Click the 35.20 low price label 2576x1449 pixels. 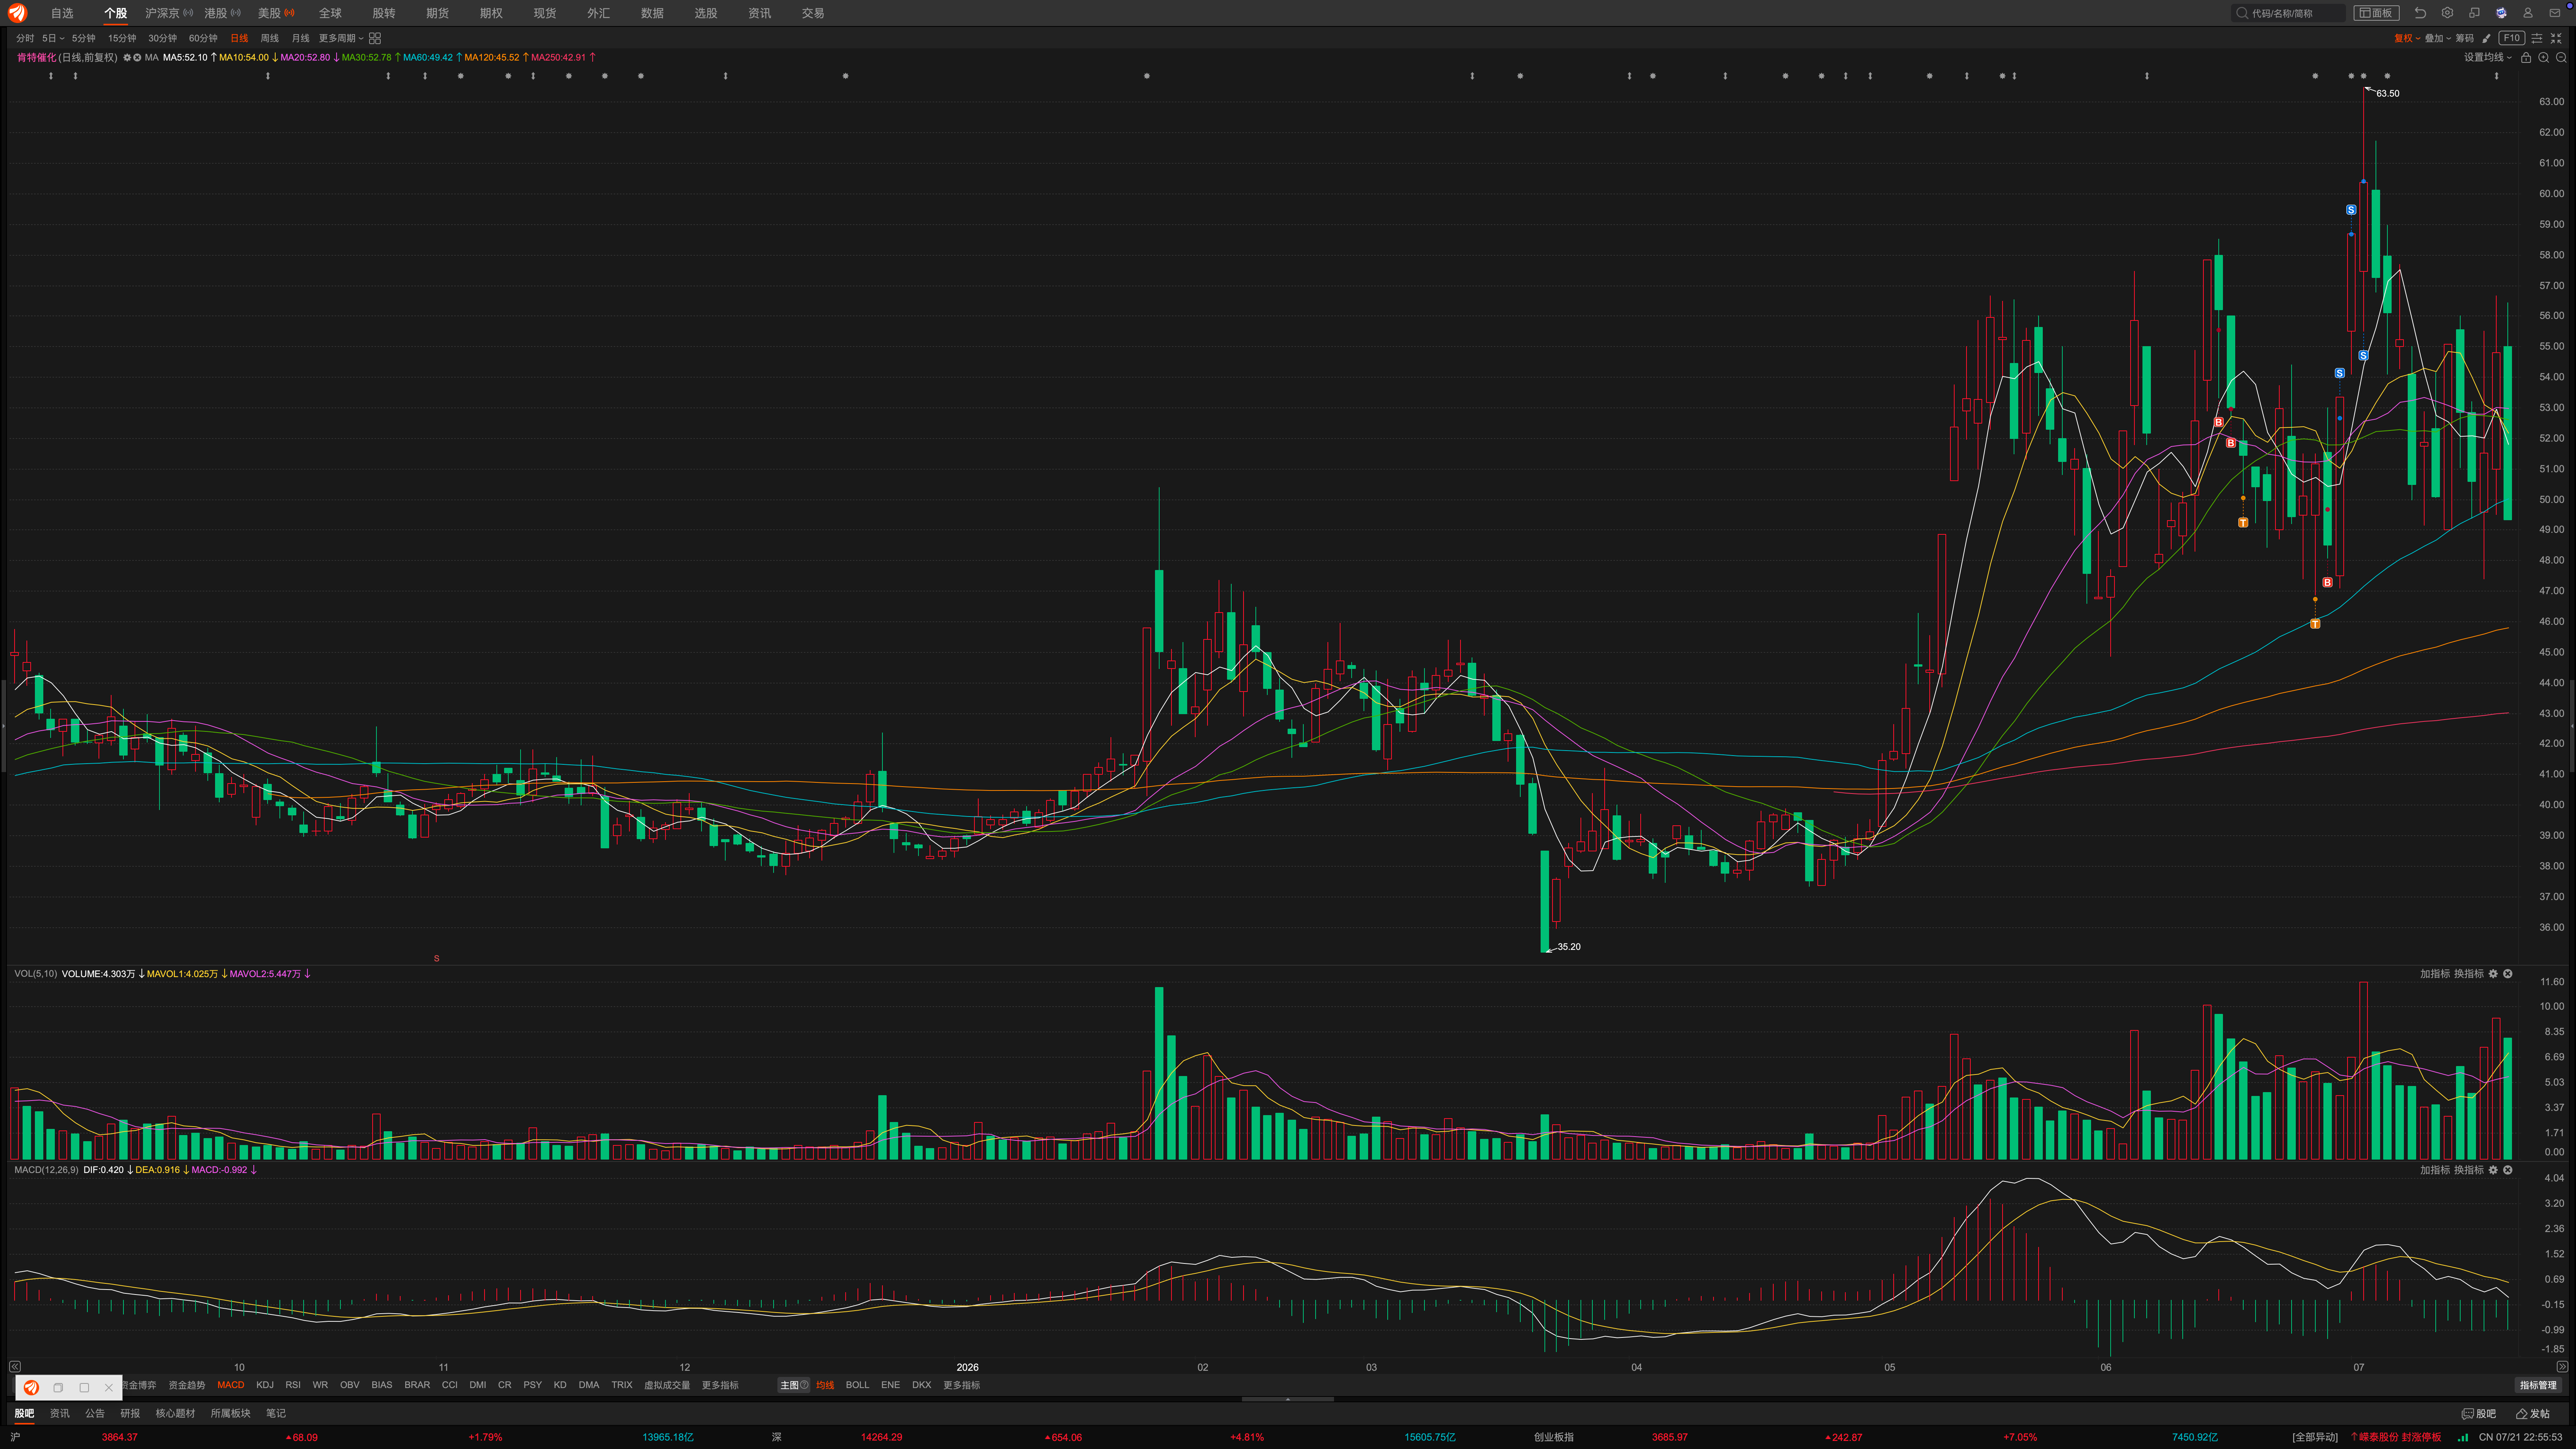pos(1569,947)
